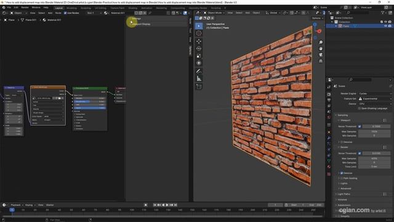The image size is (394, 222).
Task: Select the Measure tool in viewport toolbar
Action: pos(199,78)
